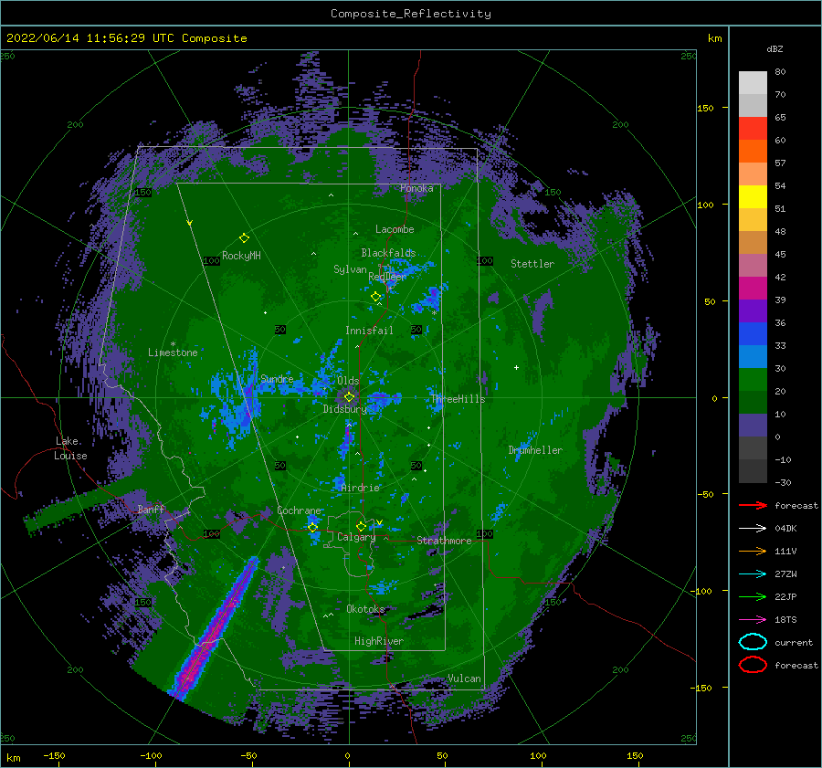Click the Calgary city label
The height and width of the screenshot is (768, 822).
pyautogui.click(x=356, y=537)
